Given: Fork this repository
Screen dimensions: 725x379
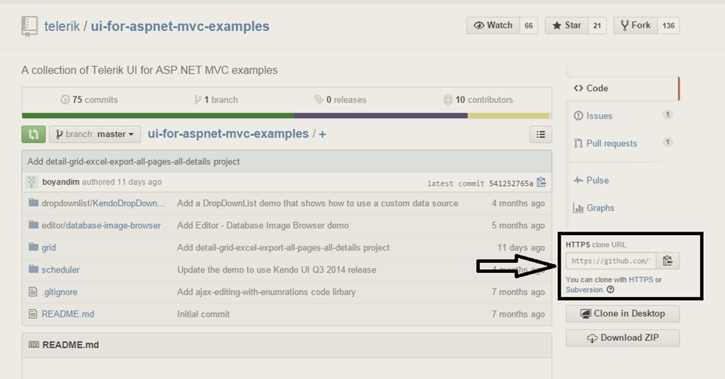Looking at the screenshot, I should point(636,26).
